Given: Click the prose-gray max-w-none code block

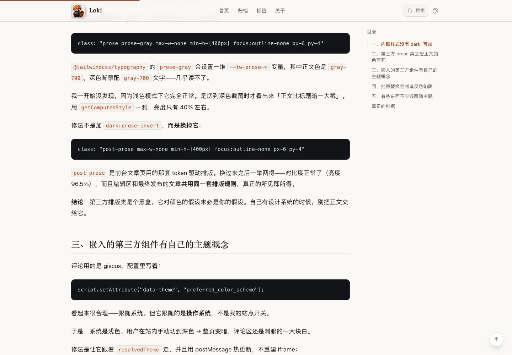Looking at the screenshot, I should point(210,43).
